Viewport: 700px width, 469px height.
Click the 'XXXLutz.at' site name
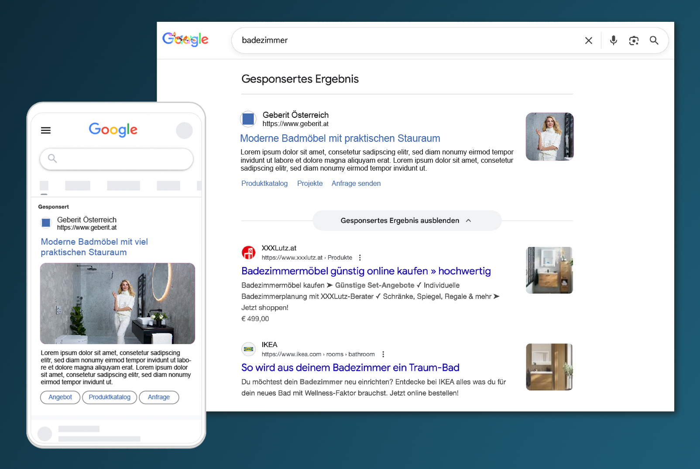[279, 248]
